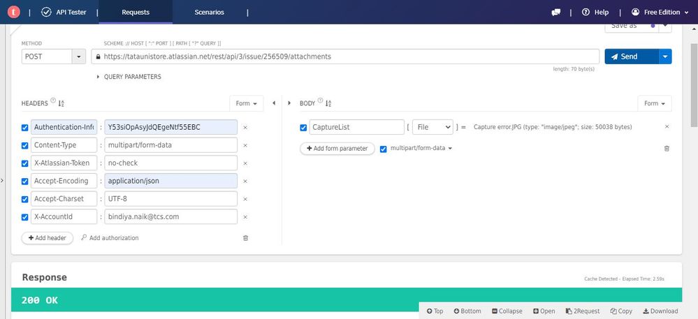The height and width of the screenshot is (319, 698).
Task: Expand the Query Parameters section
Action: point(129,77)
